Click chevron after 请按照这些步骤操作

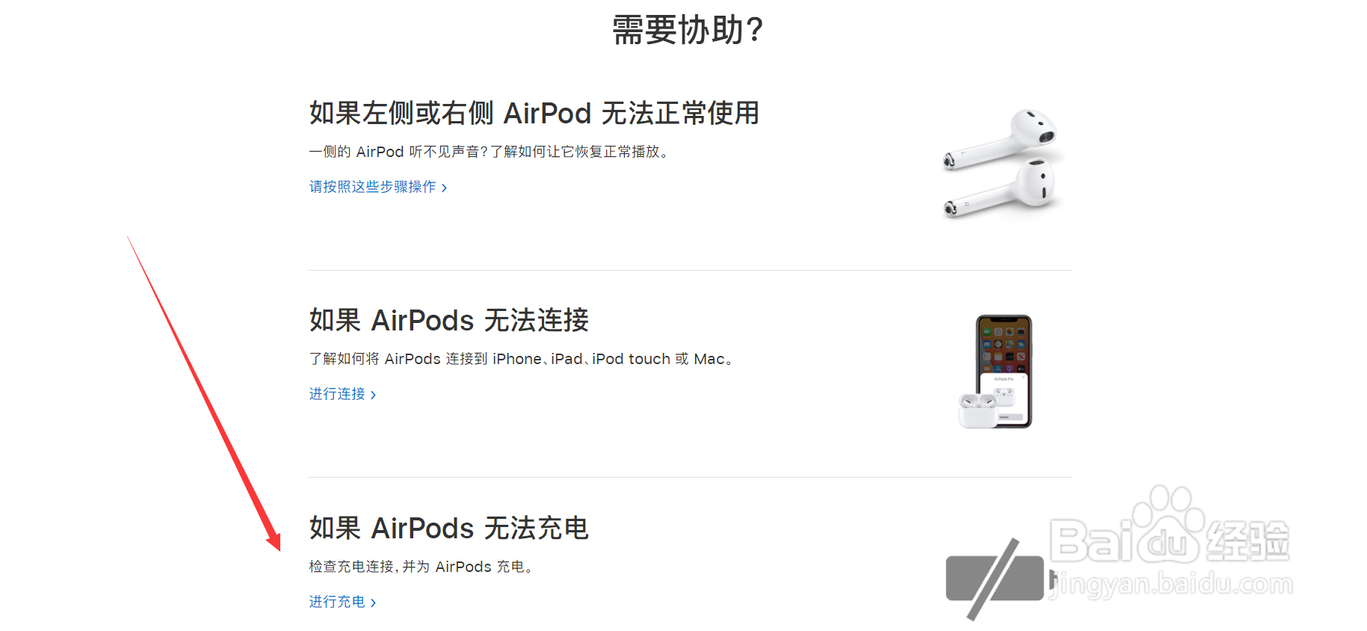[445, 188]
